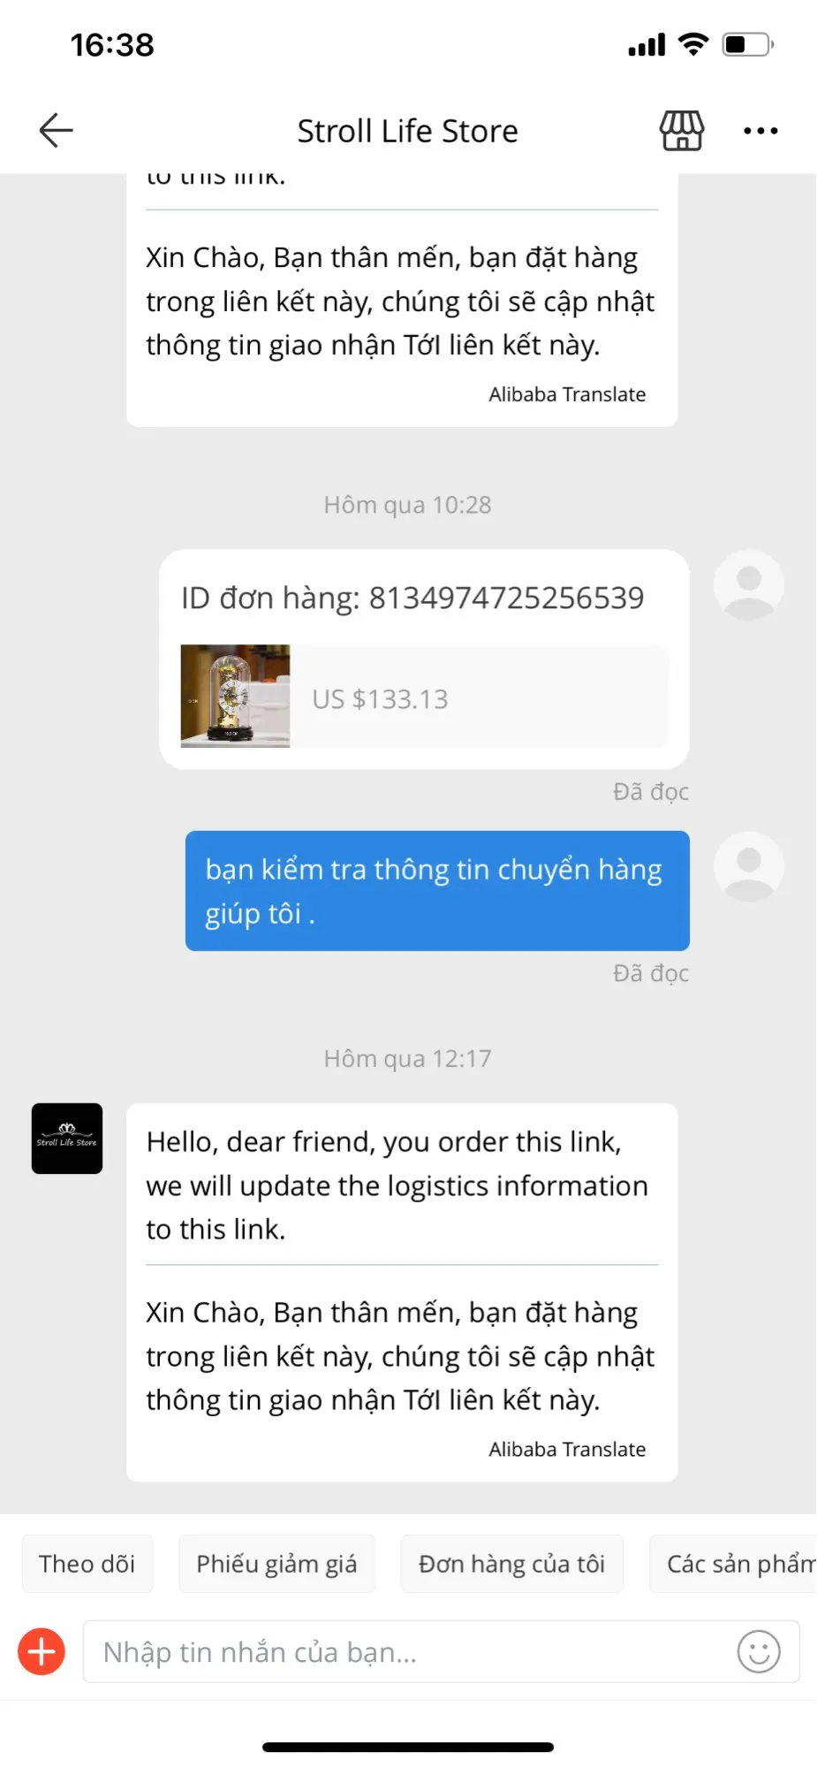Check the battery status icon
The width and height of the screenshot is (817, 1768).
[748, 44]
